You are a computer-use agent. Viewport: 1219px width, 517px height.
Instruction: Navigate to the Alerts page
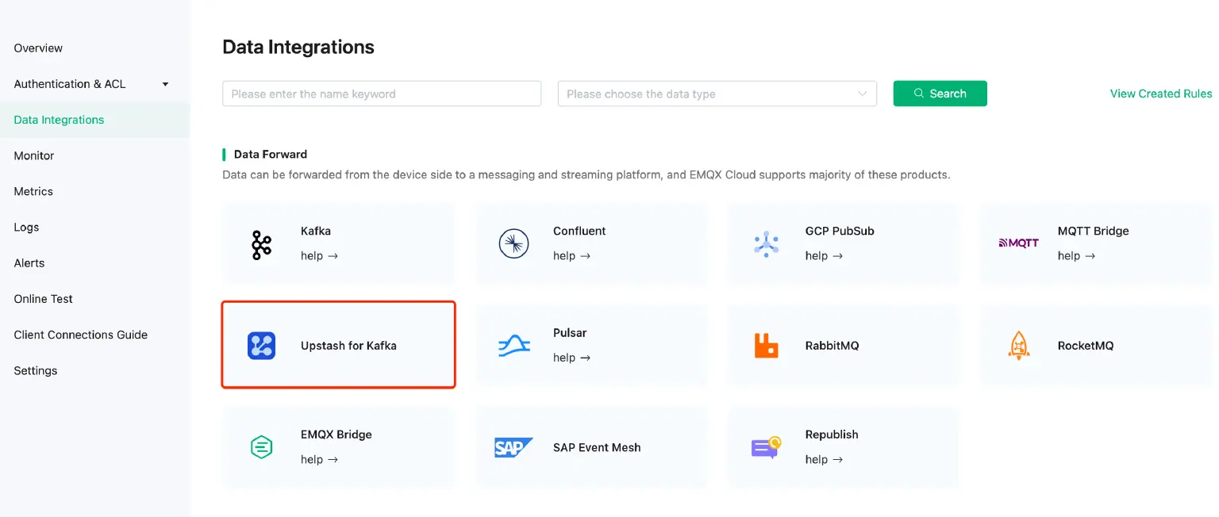29,262
